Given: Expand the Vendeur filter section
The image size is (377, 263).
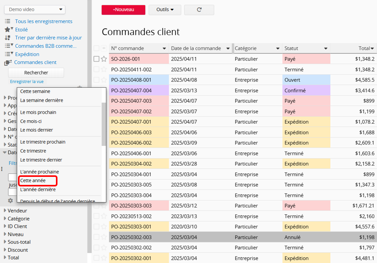Looking at the screenshot, I should pos(17,211).
